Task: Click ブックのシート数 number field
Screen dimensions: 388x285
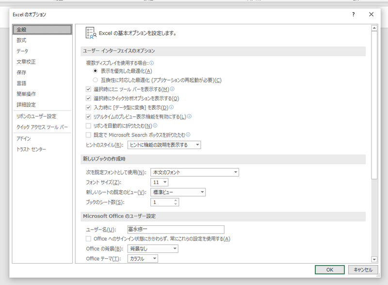Action: (x=164, y=202)
